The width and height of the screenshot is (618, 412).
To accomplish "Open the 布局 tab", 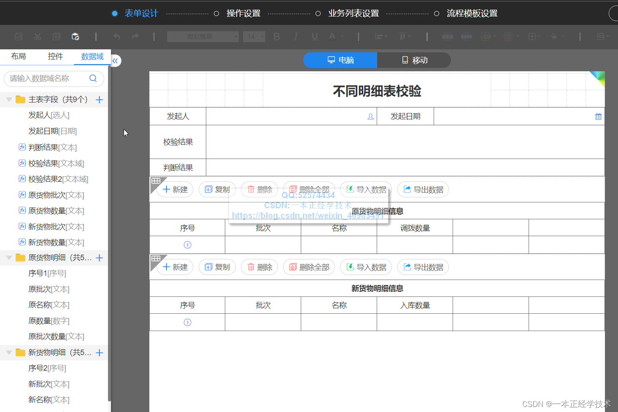I will pos(19,57).
